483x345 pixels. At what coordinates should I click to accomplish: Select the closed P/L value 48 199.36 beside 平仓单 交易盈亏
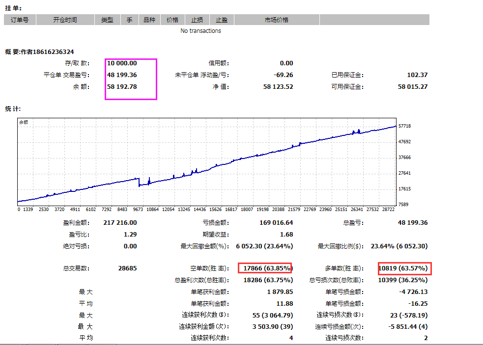click(122, 75)
